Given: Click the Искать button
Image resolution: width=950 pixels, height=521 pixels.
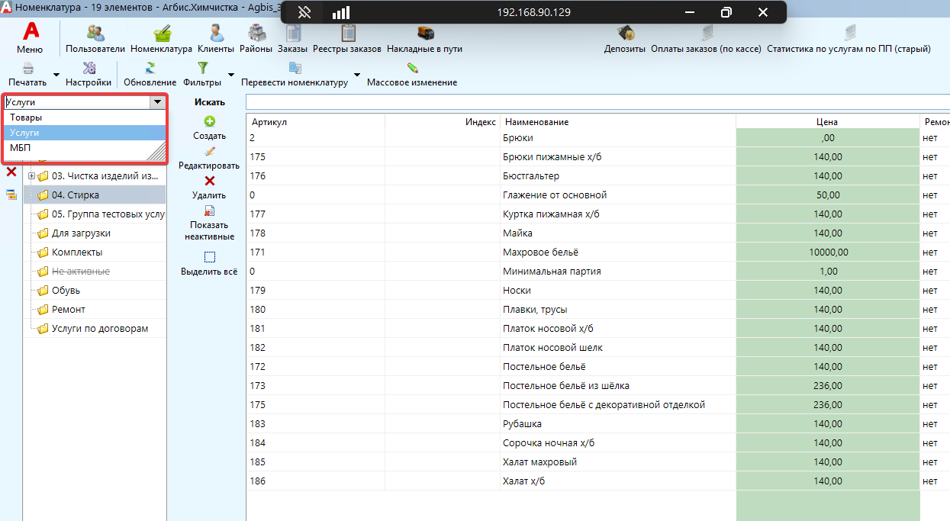Looking at the screenshot, I should pyautogui.click(x=210, y=102).
